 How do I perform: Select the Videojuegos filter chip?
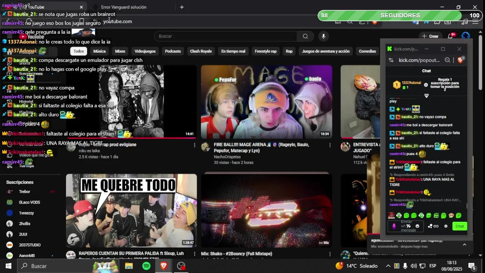tap(145, 51)
